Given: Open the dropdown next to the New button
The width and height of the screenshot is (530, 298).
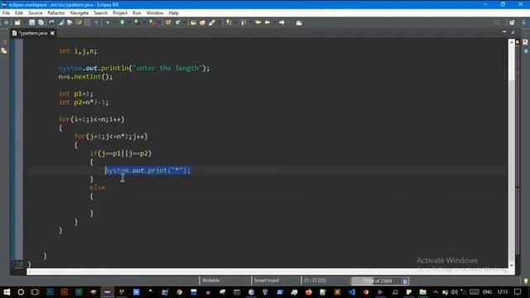Looking at the screenshot, I should pyautogui.click(x=24, y=22).
